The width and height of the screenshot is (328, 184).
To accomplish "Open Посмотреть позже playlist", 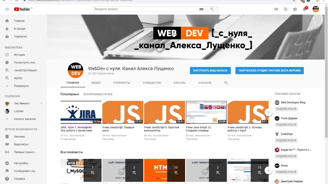I will coord(23,63).
